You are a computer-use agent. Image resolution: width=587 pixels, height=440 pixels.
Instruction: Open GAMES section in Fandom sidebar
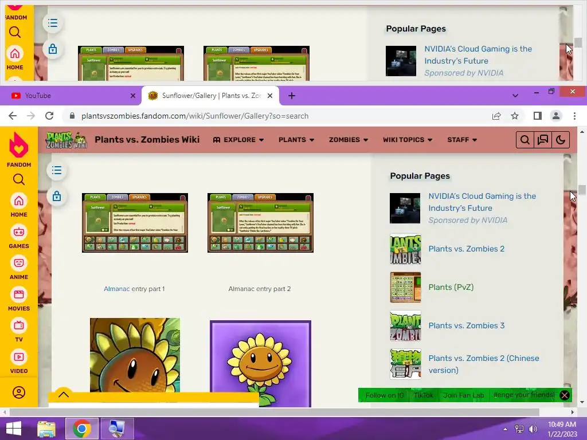(x=19, y=237)
